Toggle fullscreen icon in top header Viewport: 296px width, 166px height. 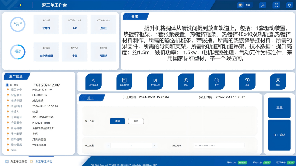[x=276, y=5]
